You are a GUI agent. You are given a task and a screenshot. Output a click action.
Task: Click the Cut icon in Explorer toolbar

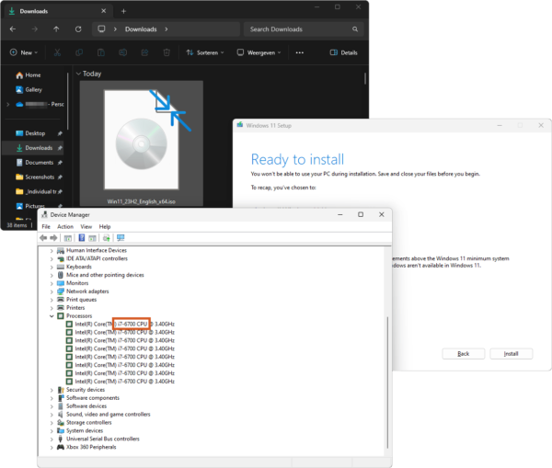[x=57, y=52]
